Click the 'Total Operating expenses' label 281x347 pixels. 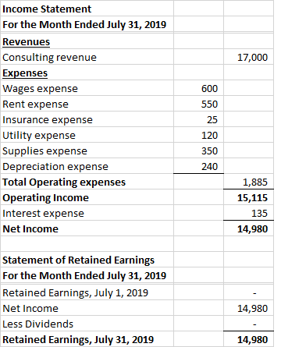point(64,182)
